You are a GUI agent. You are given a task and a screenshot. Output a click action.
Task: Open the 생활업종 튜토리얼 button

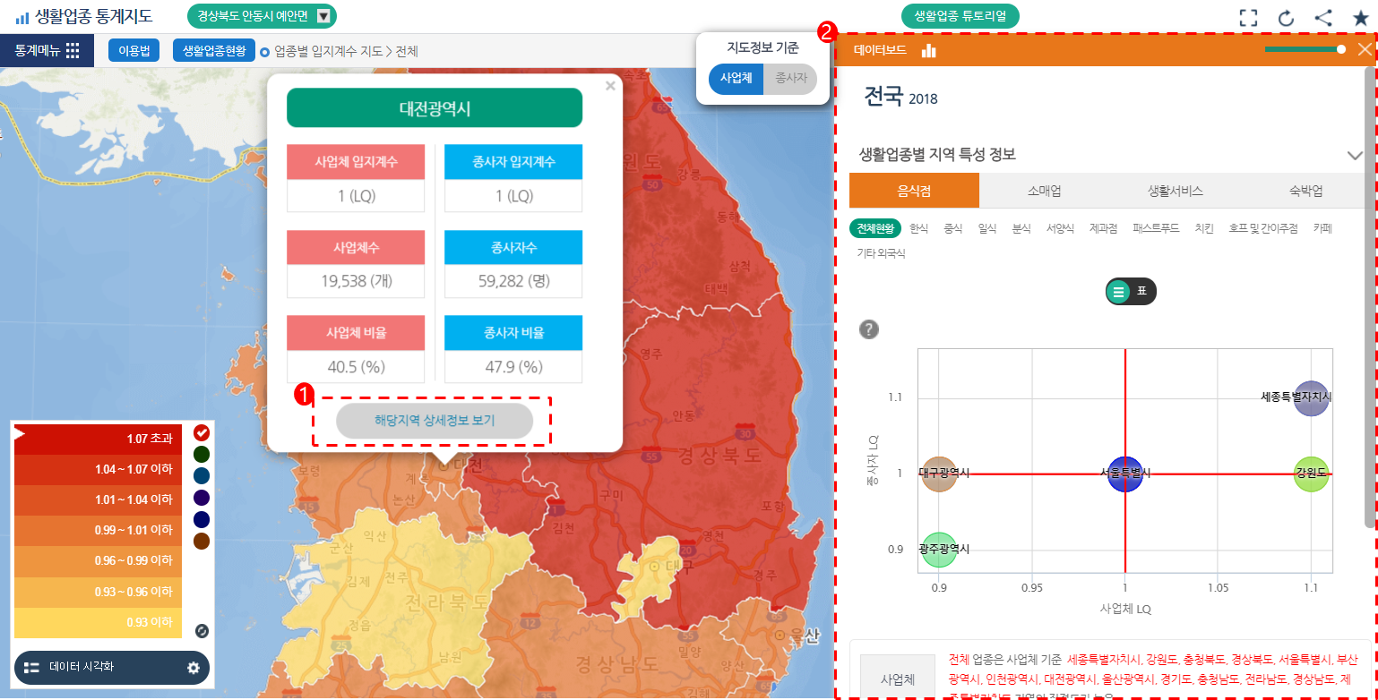coord(960,15)
